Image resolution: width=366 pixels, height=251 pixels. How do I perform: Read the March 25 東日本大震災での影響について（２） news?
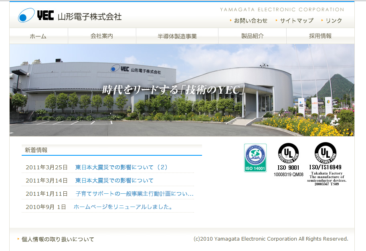tap(122, 167)
